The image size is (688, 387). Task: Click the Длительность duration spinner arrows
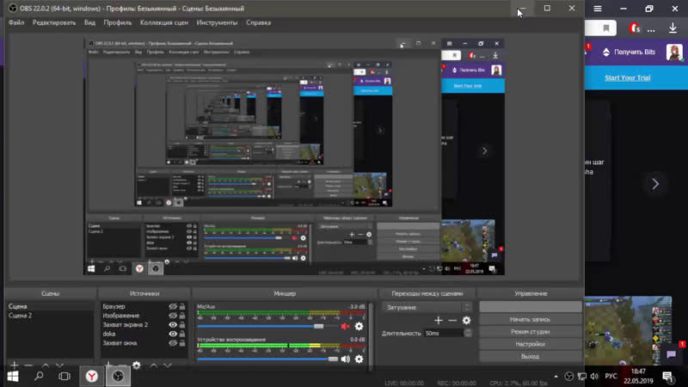tap(468, 333)
